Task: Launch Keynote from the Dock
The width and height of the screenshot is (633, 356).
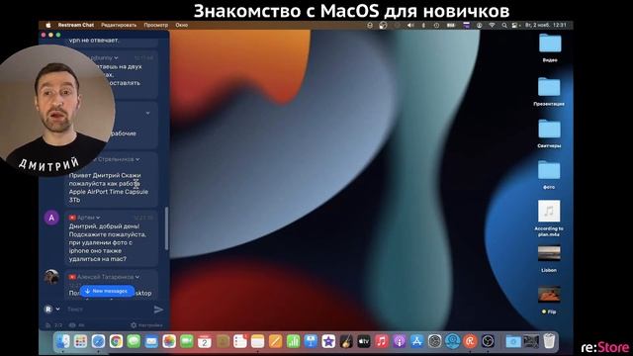Action: [311, 341]
